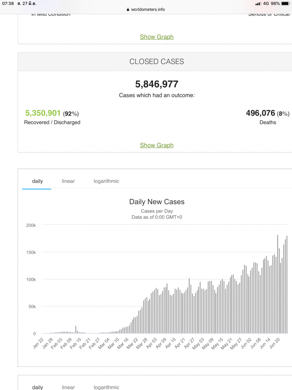Viewport: 292px width, 390px height.
Task: Click 'Data as of 0:00 GMT+0' text
Action: (157, 217)
